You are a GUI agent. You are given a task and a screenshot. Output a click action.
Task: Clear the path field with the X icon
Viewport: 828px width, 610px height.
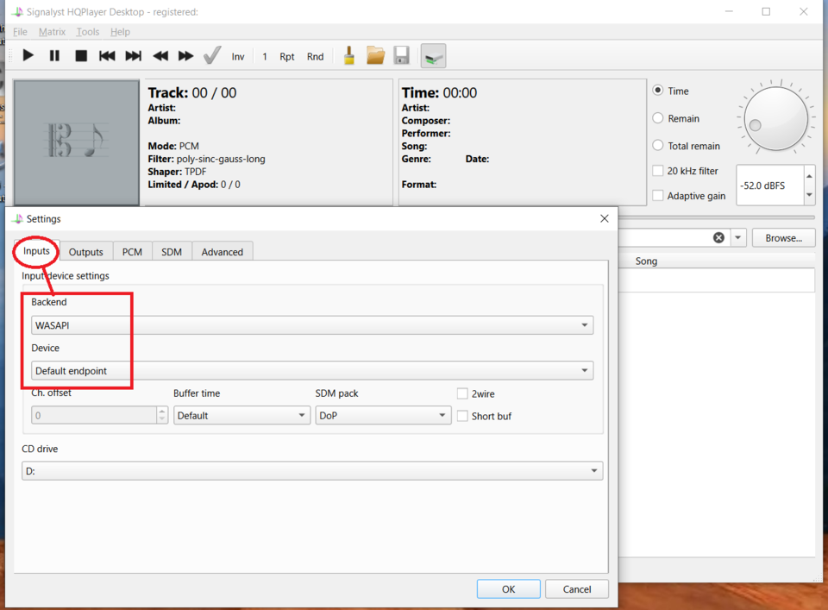click(x=718, y=237)
